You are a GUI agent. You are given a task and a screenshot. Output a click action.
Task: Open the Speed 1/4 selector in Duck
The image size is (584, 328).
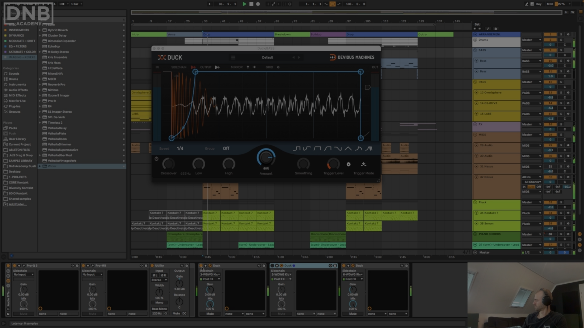pyautogui.click(x=180, y=149)
